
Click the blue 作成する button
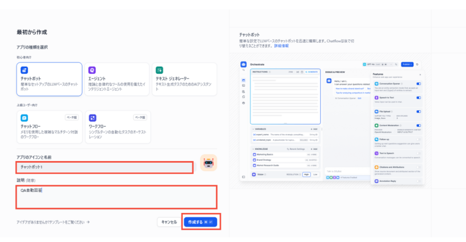click(x=200, y=222)
